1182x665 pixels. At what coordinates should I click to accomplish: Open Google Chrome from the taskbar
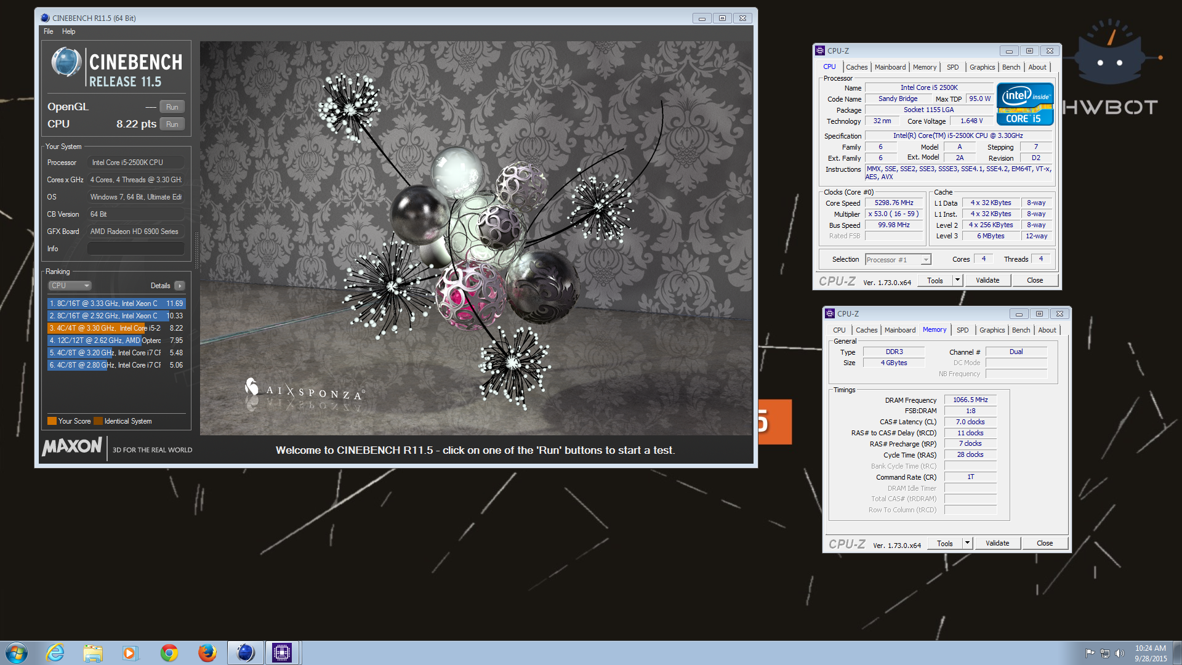169,653
